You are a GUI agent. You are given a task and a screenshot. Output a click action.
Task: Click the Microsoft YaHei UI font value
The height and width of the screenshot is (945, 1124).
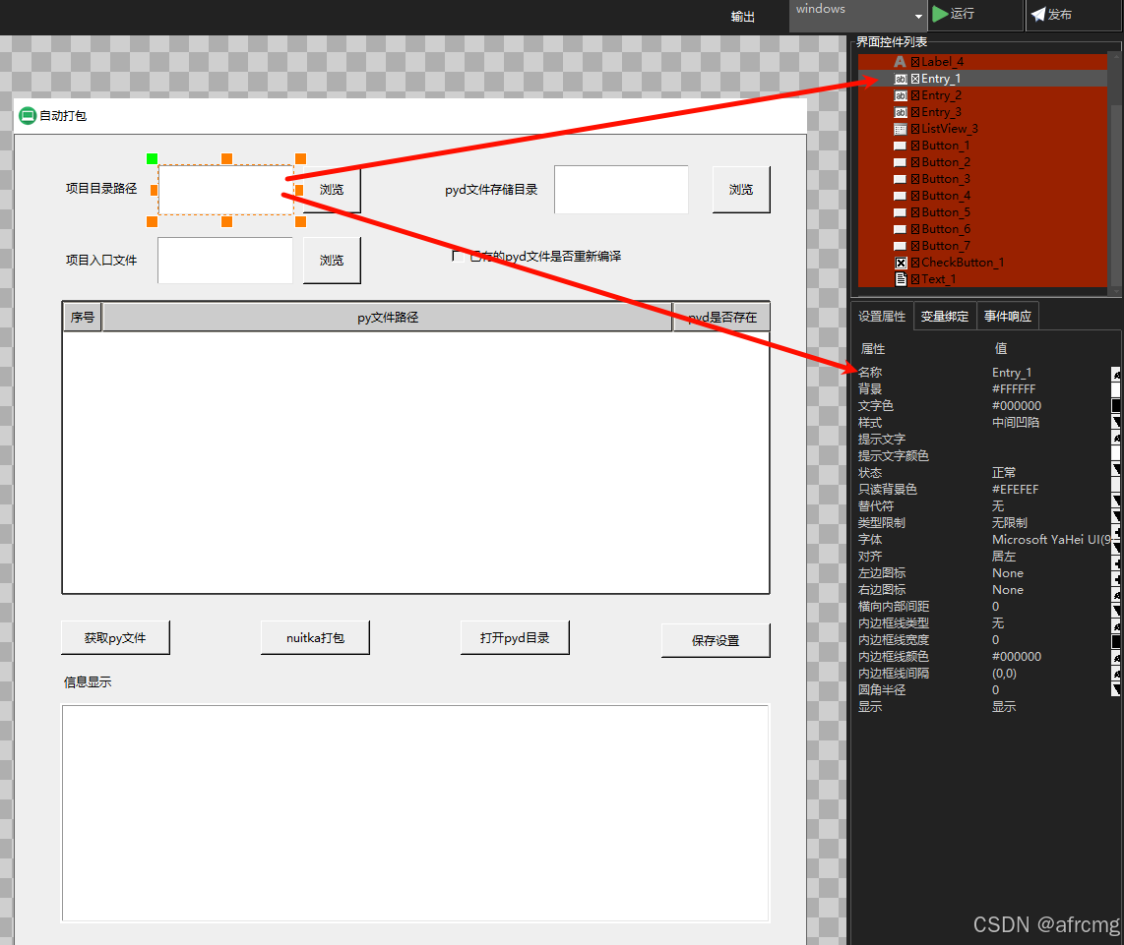[1051, 540]
